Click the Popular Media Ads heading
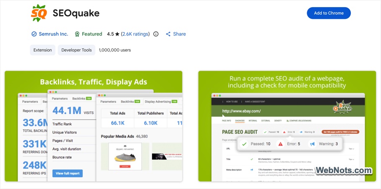 pyautogui.click(x=117, y=136)
